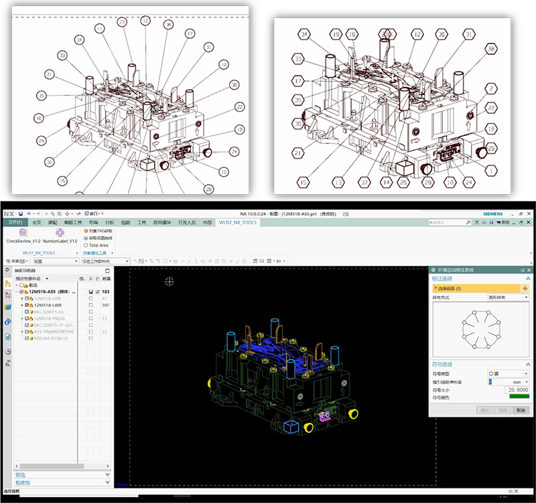Click the resource bar settings gear icon

7,270
